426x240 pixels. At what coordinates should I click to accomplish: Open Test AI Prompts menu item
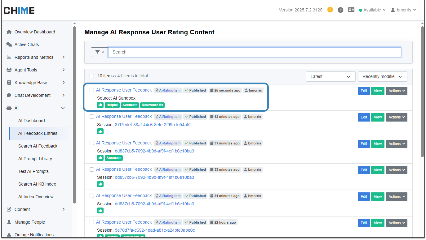click(x=33, y=171)
